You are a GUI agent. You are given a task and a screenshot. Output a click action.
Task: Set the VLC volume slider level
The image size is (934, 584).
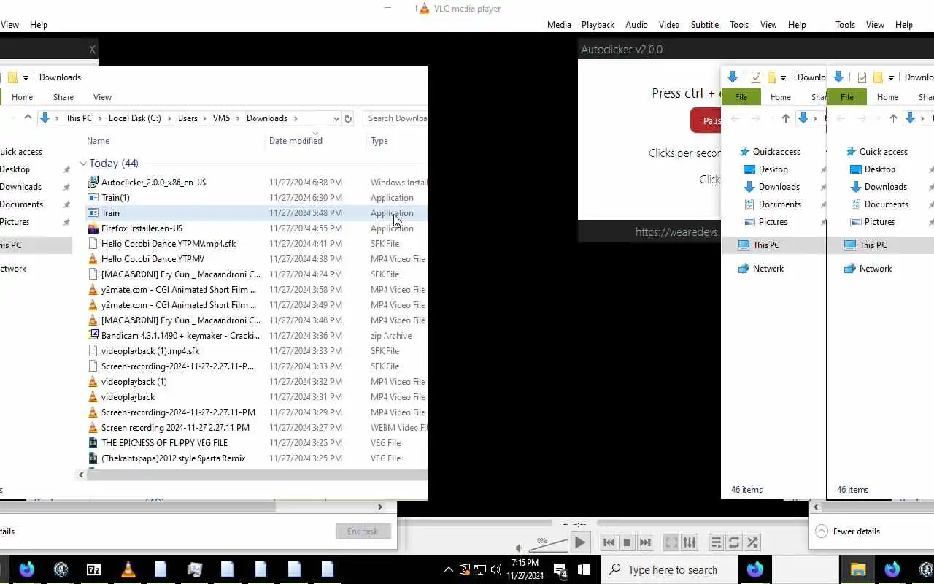pyautogui.click(x=548, y=544)
